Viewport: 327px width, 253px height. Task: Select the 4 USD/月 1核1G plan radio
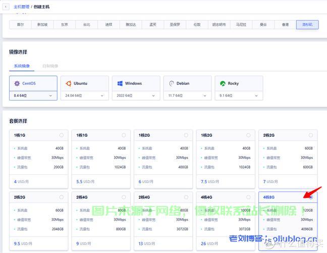62,135
